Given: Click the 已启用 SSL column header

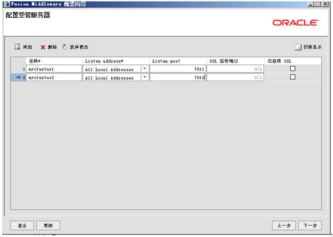Looking at the screenshot, I should (293, 61).
